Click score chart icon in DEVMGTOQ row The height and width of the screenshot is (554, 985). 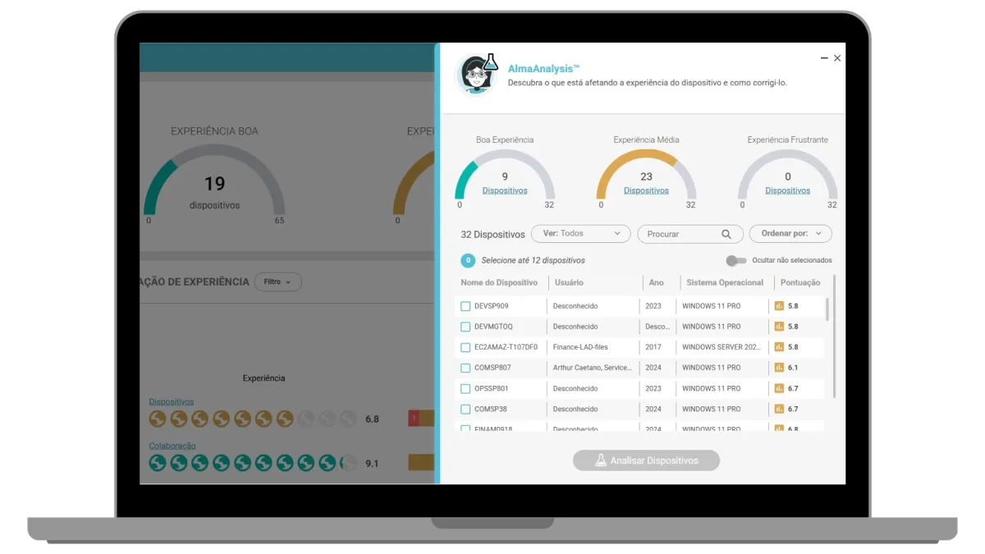click(779, 327)
